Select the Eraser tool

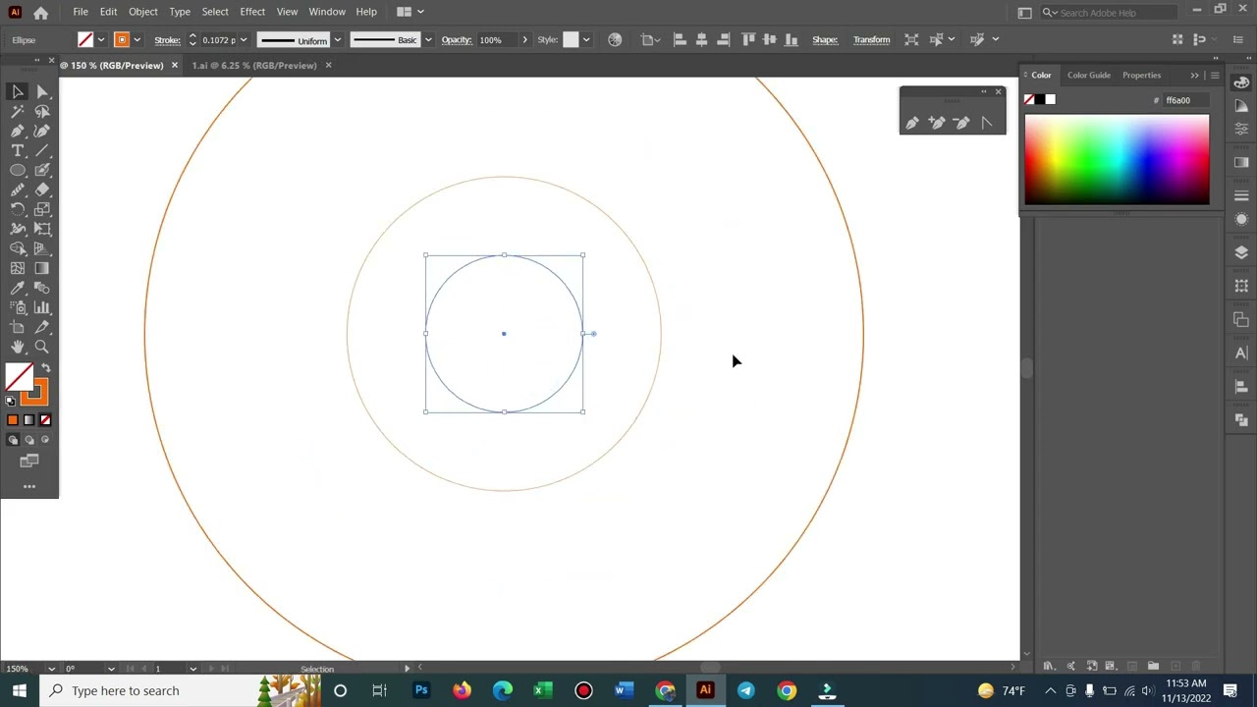tap(42, 190)
